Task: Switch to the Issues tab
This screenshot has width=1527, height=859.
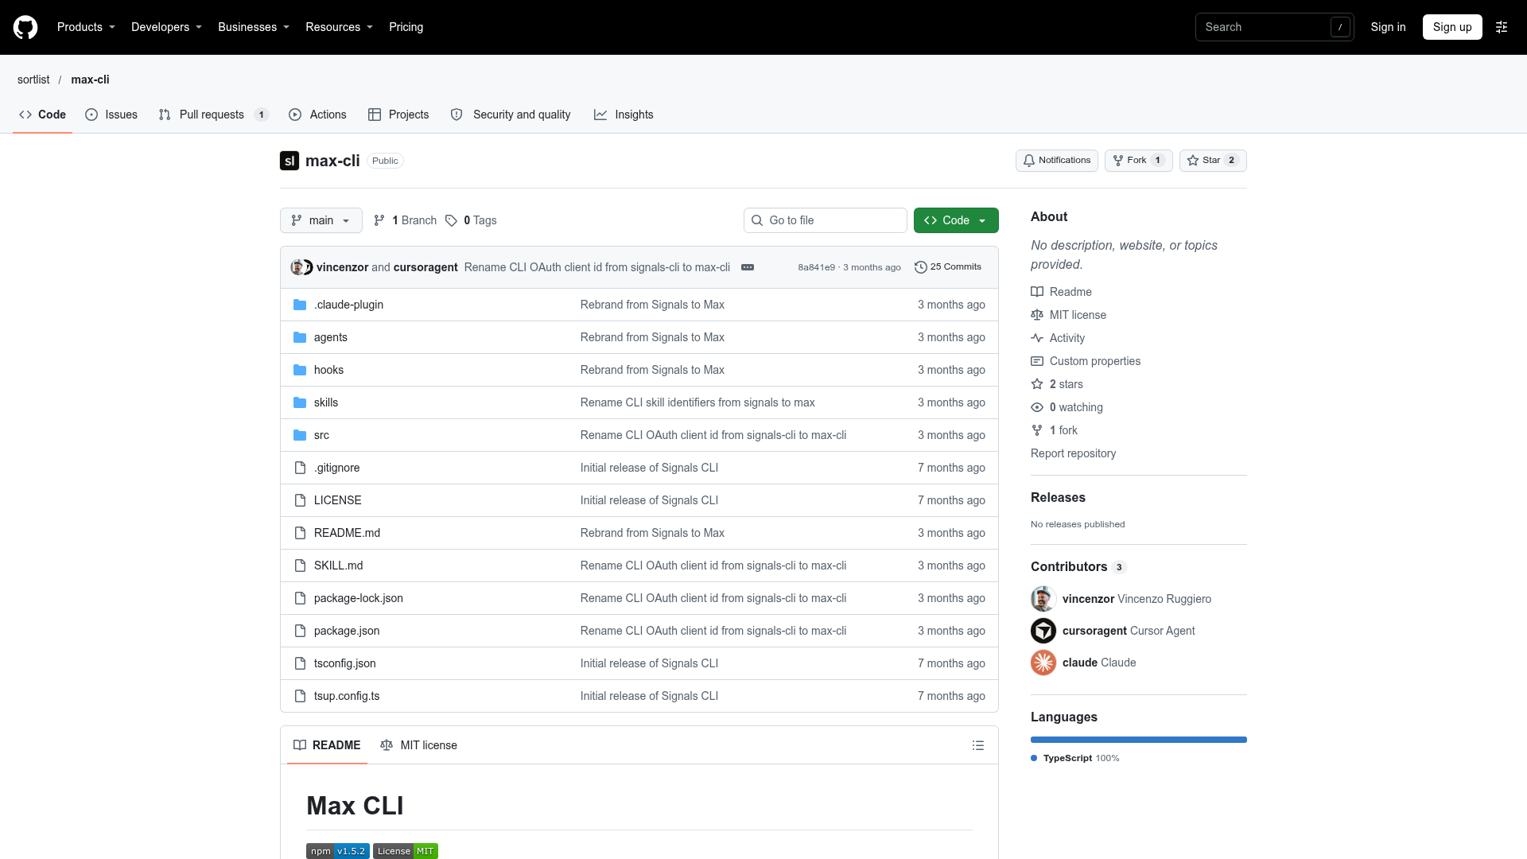Action: 111,115
